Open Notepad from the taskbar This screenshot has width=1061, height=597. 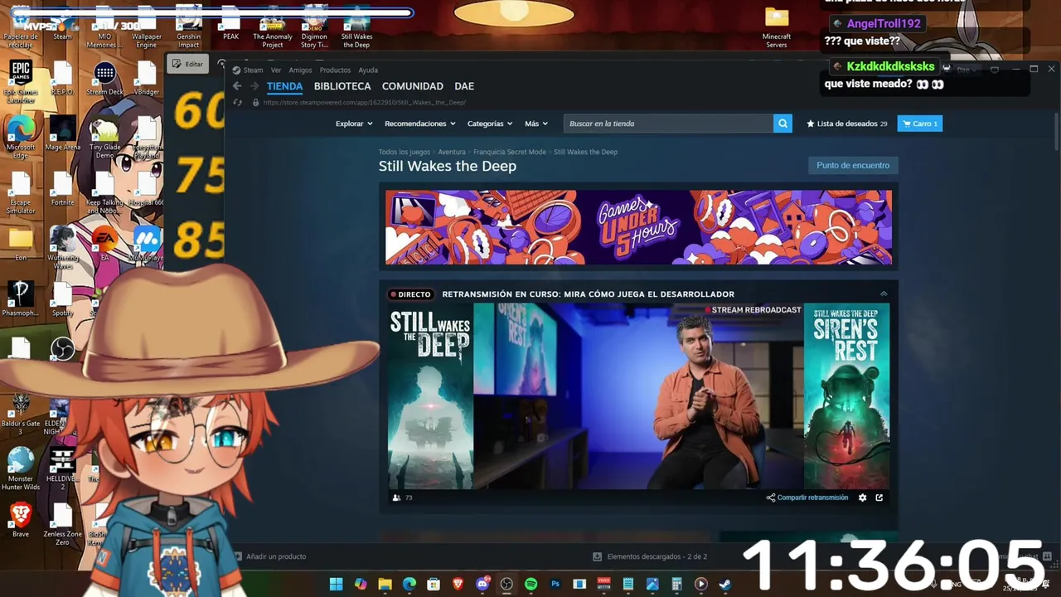pos(628,584)
